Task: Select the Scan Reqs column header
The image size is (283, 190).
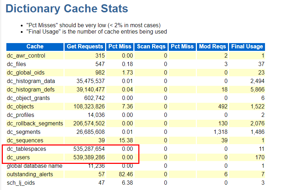Action: pos(151,47)
